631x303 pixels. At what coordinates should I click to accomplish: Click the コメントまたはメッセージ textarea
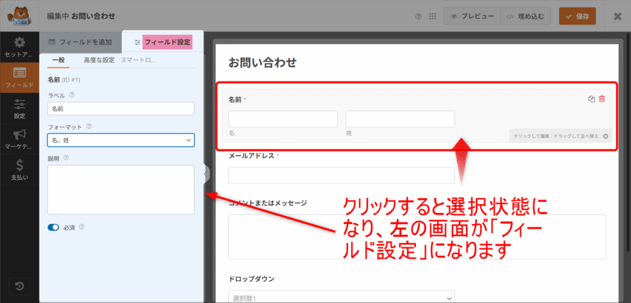pos(417,237)
